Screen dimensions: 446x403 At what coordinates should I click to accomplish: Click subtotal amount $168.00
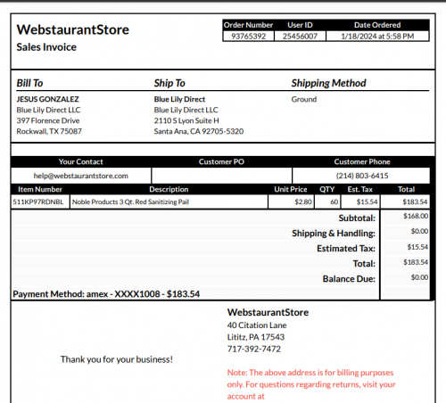pyautogui.click(x=416, y=216)
